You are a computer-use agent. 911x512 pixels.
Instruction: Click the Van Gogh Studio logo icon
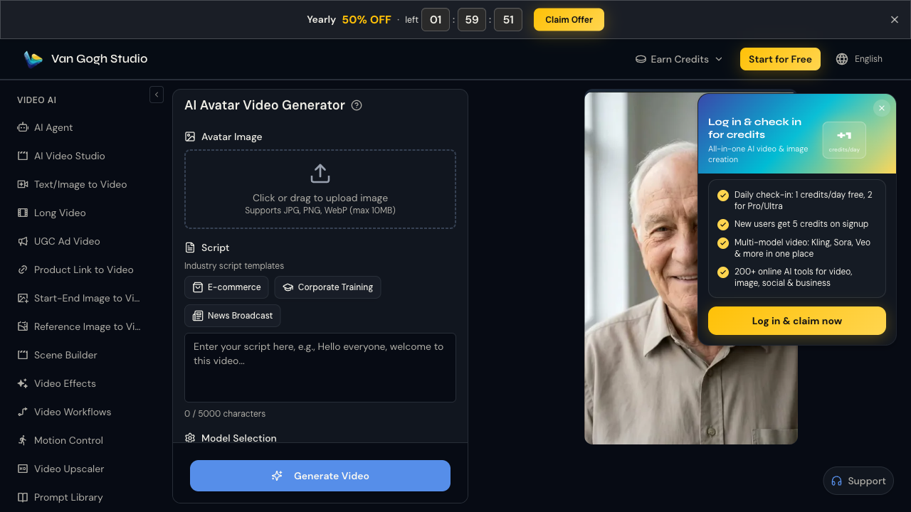tap(33, 59)
